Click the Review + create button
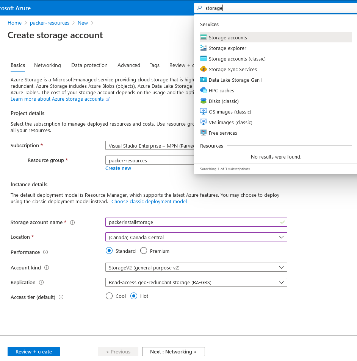Screen dimensions: 357x361 point(34,352)
